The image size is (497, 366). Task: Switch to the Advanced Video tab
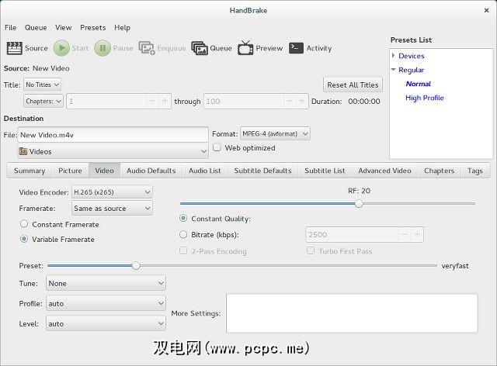click(385, 171)
